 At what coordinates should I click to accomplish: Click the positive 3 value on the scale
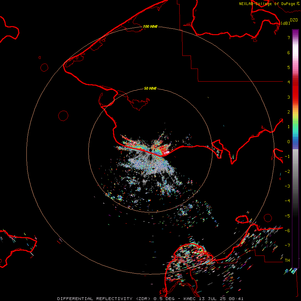click(x=289, y=97)
